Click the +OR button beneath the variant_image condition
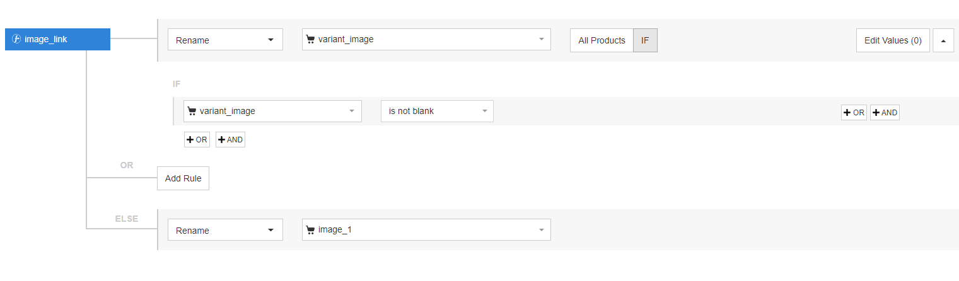The height and width of the screenshot is (281, 959). pos(197,140)
